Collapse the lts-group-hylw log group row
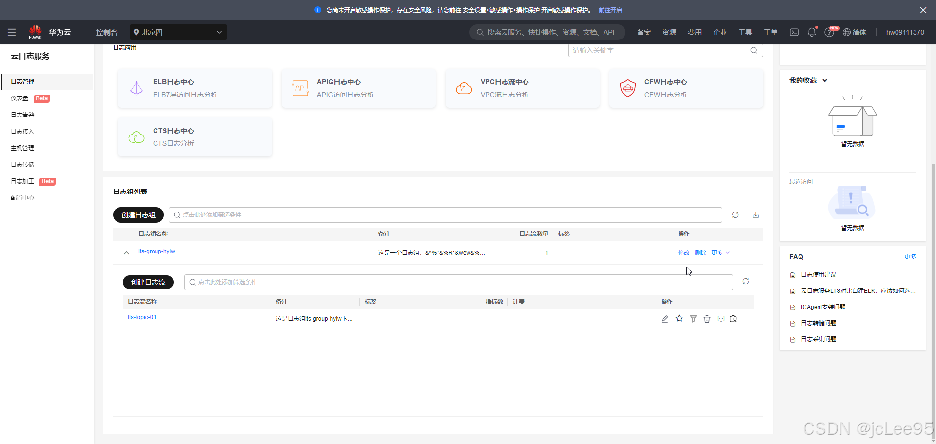936x444 pixels. pyautogui.click(x=126, y=253)
